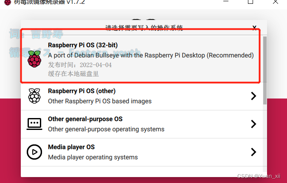Click the '缓存在本地磁盘里' cached note
The width and height of the screenshot is (287, 183).
tap(73, 74)
